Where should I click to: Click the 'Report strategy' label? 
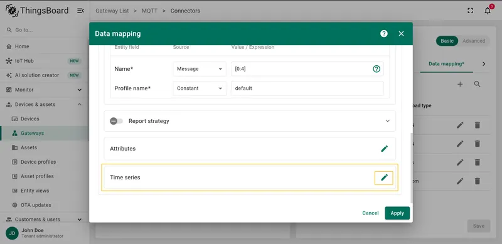tap(149, 121)
